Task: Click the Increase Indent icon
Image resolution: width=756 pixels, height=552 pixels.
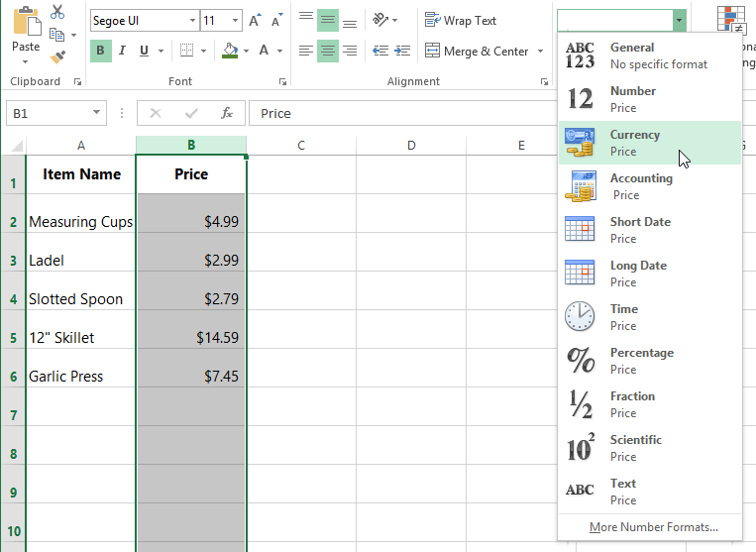Action: click(x=402, y=51)
